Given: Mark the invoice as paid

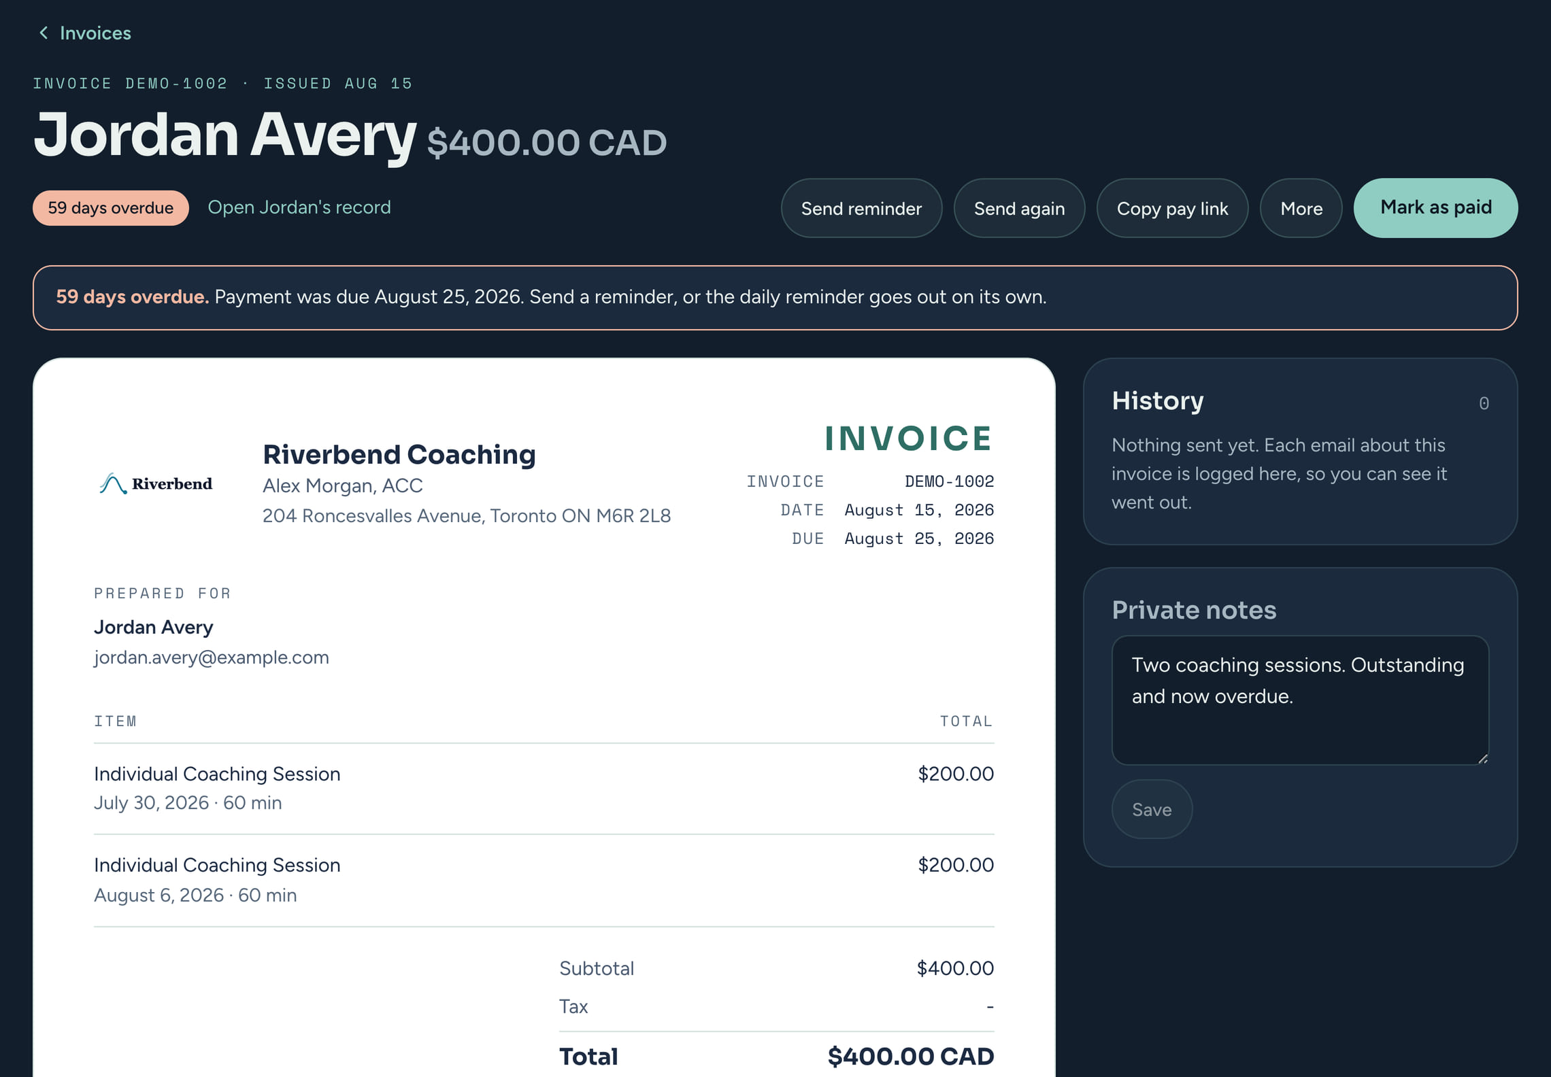Looking at the screenshot, I should (1435, 208).
